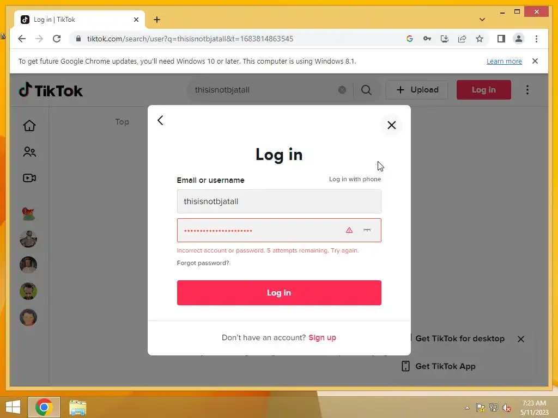
Task: Click the search magnifier icon
Action: (x=366, y=90)
